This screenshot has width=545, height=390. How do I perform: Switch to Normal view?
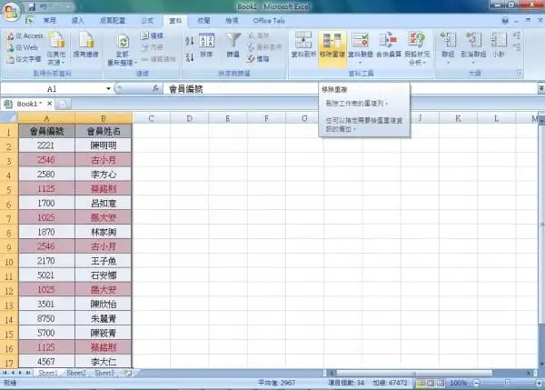pos(421,383)
